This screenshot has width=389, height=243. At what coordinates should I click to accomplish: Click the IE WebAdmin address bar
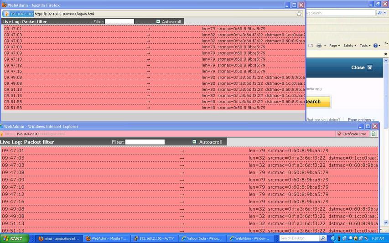pyautogui.click(x=167, y=134)
